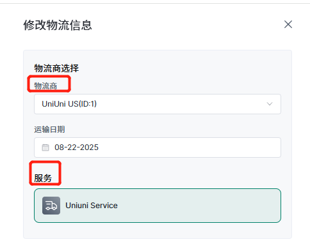The height and width of the screenshot is (249, 310).
Task: Focus the 运输日期 date input field
Action: (158, 147)
